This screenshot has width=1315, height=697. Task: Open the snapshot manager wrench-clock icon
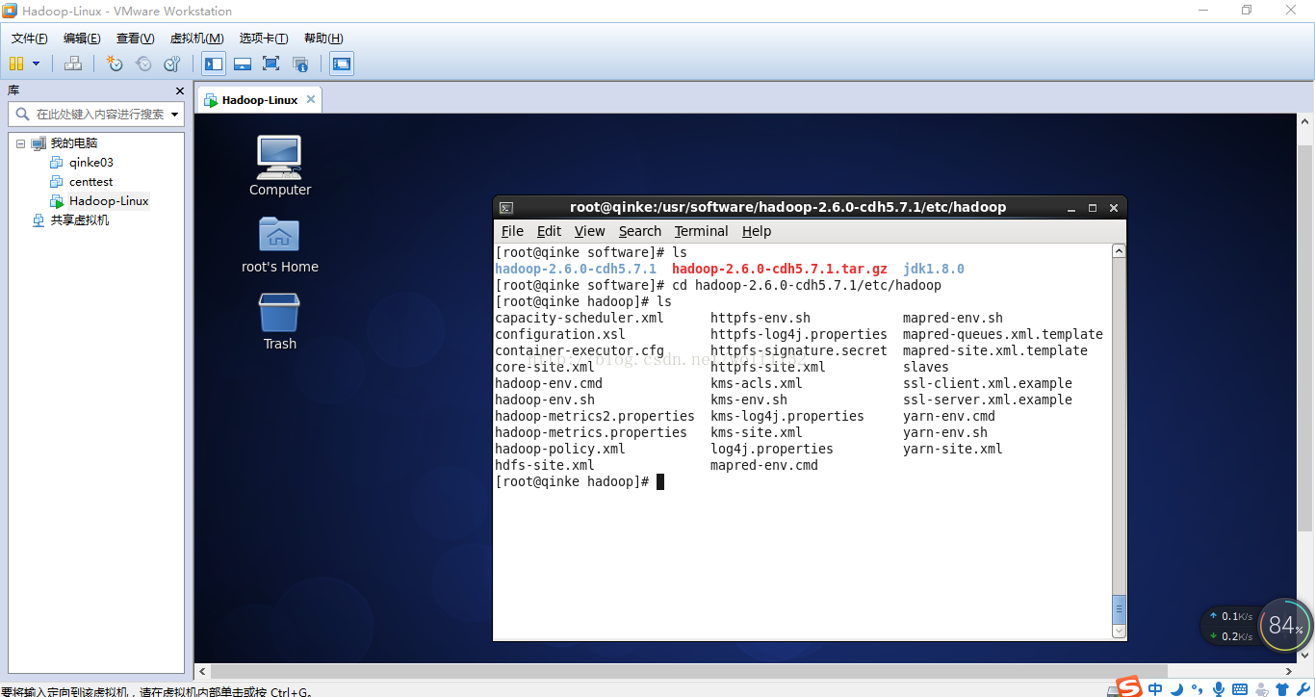tap(172, 64)
